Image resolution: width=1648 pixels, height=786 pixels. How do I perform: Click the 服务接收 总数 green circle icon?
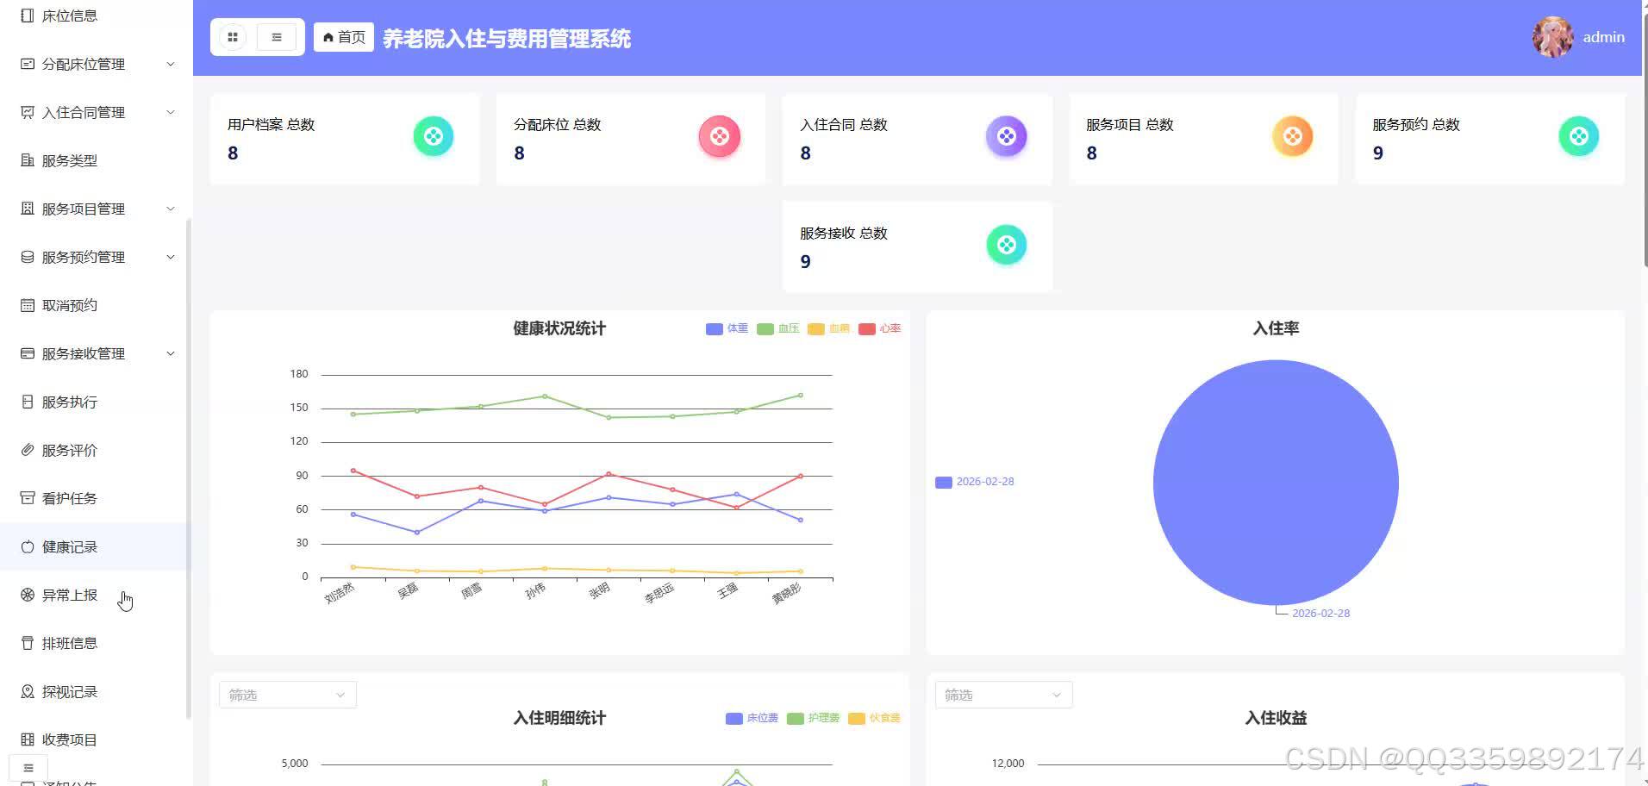[1006, 245]
